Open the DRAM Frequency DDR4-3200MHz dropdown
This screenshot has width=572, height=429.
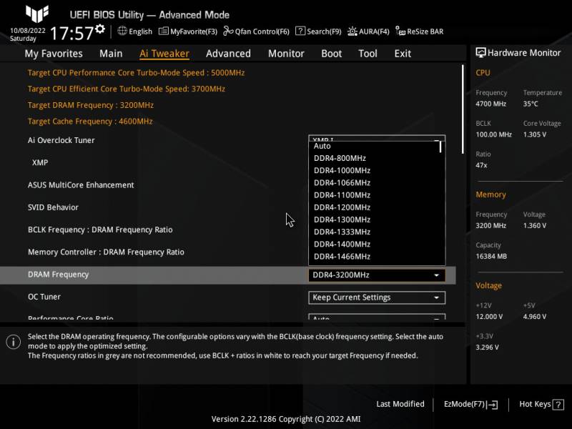coord(377,275)
